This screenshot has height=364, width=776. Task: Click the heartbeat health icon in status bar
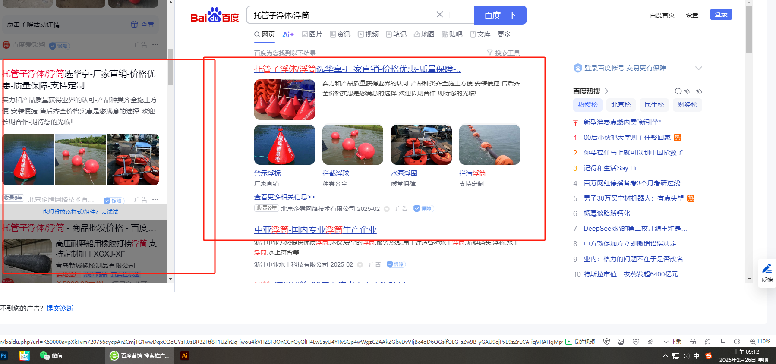click(x=636, y=342)
